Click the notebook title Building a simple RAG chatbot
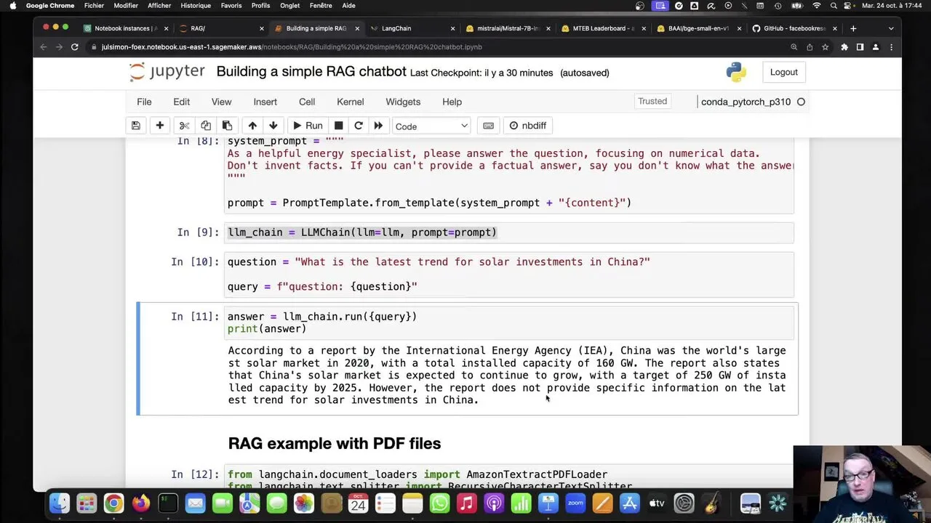931x523 pixels. (x=311, y=72)
